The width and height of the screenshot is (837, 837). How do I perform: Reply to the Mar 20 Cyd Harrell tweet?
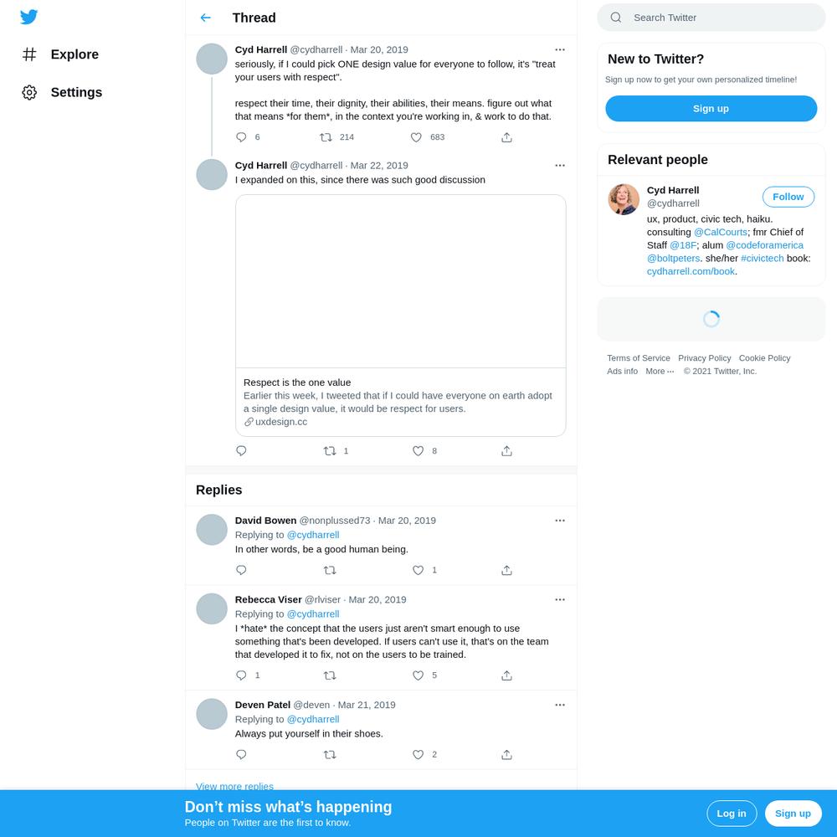coord(241,137)
